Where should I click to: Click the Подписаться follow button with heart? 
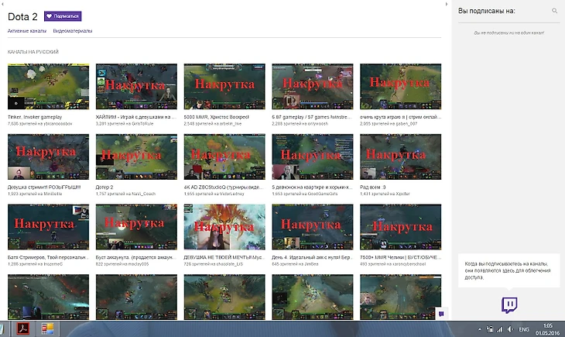(x=62, y=15)
